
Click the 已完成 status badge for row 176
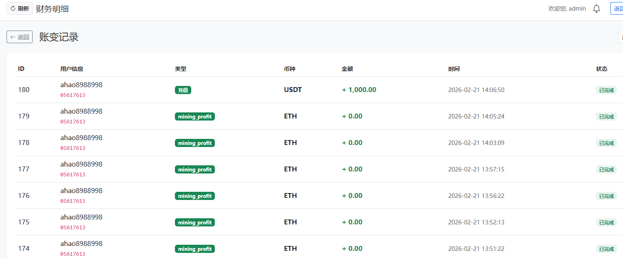(x=606, y=196)
